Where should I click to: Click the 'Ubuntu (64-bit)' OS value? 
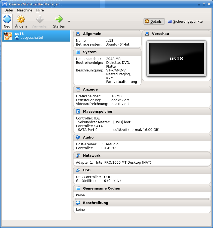point(118,44)
